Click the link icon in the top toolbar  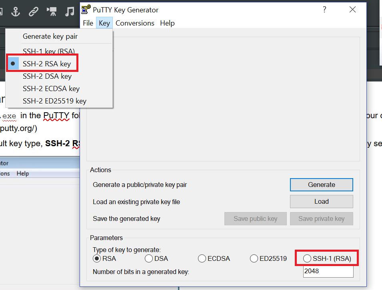pos(34,12)
